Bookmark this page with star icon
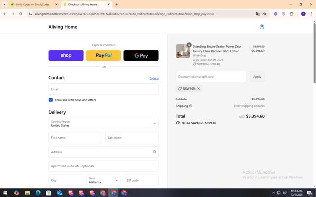The width and height of the screenshot is (316, 197). point(265,14)
